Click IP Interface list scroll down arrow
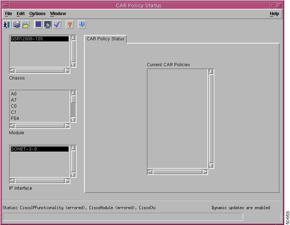 coord(74,175)
